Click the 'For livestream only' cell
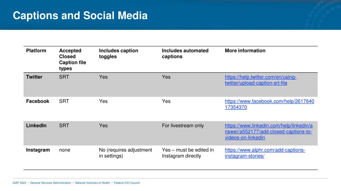 183,126
